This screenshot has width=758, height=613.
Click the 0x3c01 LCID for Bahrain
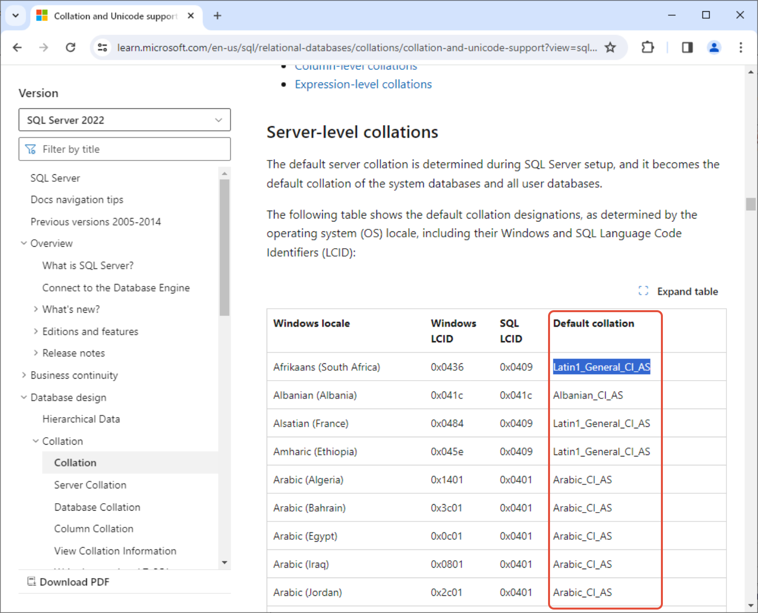coord(446,508)
